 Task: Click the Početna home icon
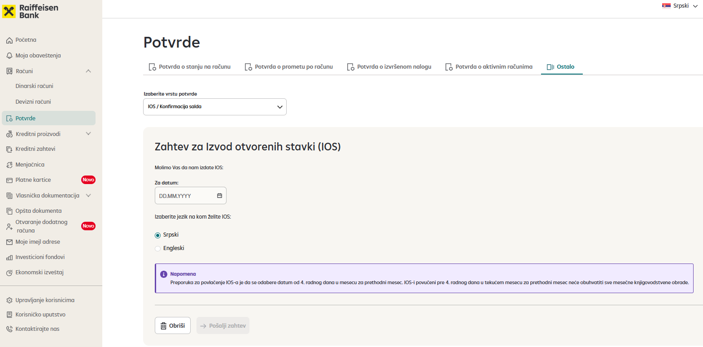[9, 40]
